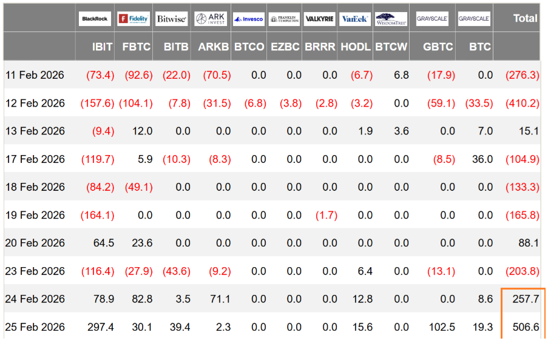Select the IBIT column header

(103, 47)
